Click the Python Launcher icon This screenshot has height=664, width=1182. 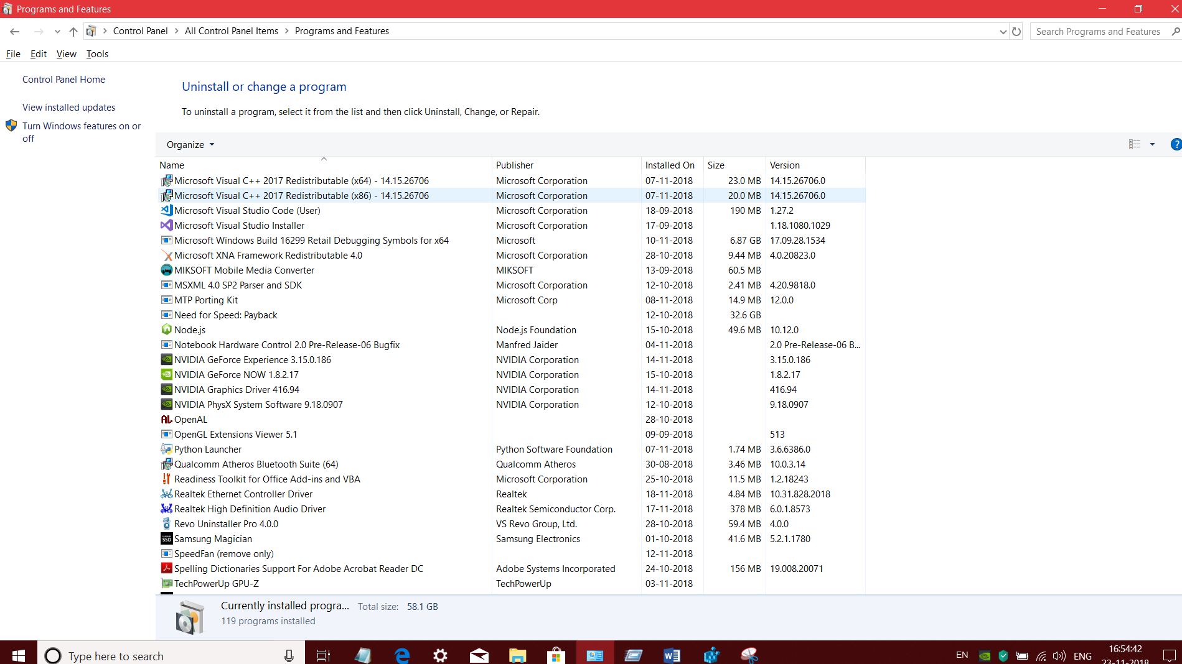tap(166, 449)
